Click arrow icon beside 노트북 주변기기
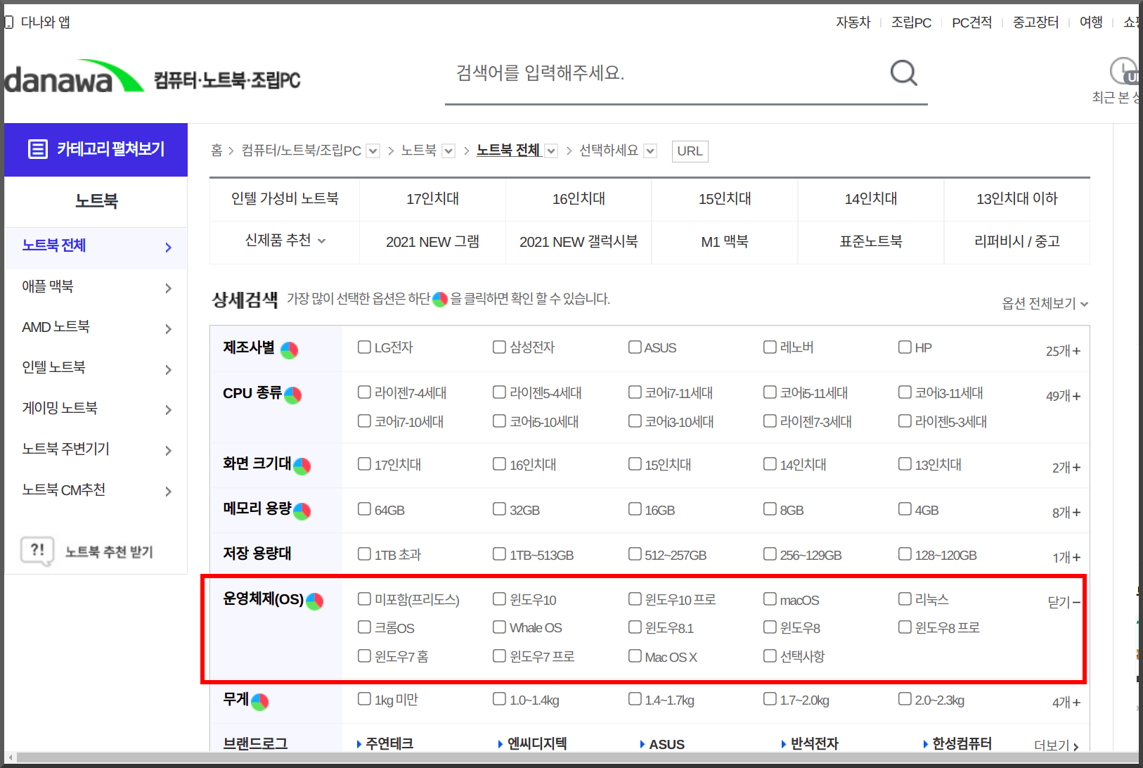 [x=168, y=450]
